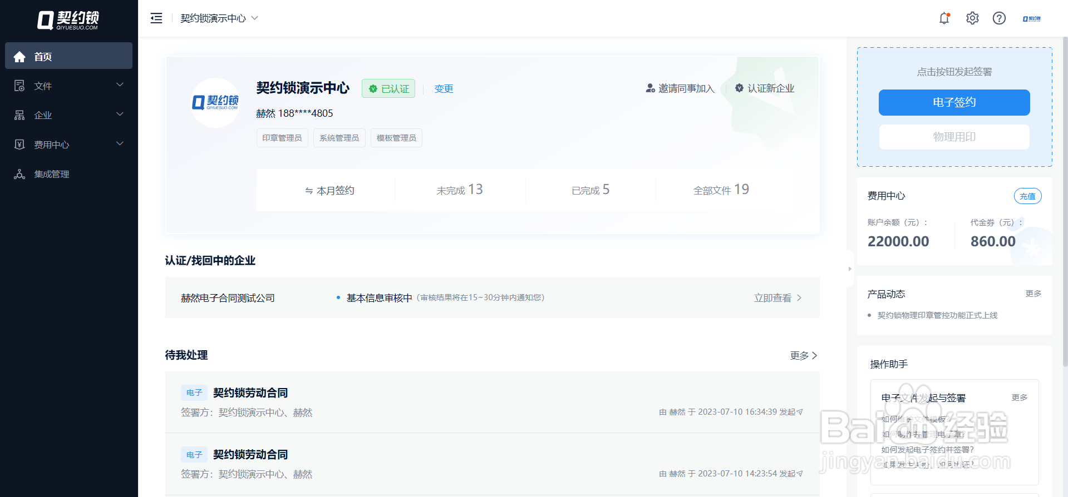Click 赫然电子合同测试公司 company name

[x=228, y=298]
